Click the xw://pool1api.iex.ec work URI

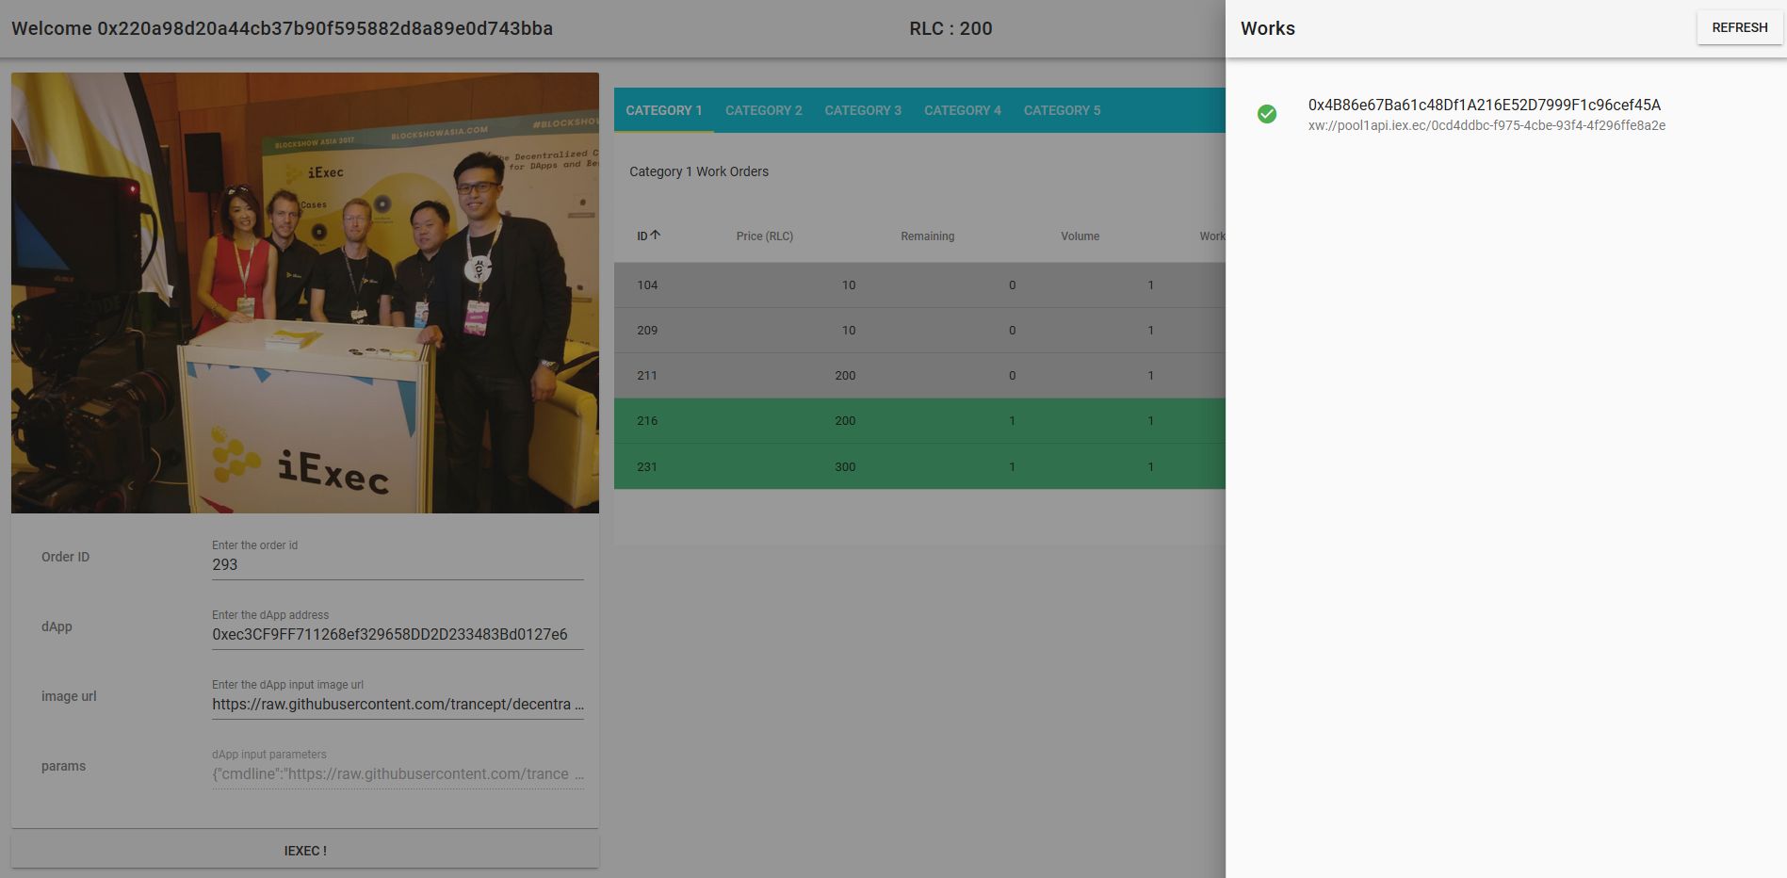(x=1486, y=125)
